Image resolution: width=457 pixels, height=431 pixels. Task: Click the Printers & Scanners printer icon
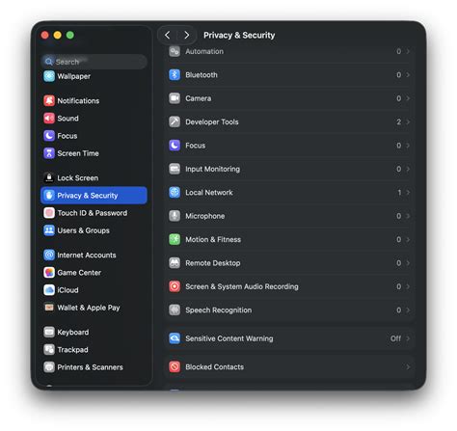(49, 367)
